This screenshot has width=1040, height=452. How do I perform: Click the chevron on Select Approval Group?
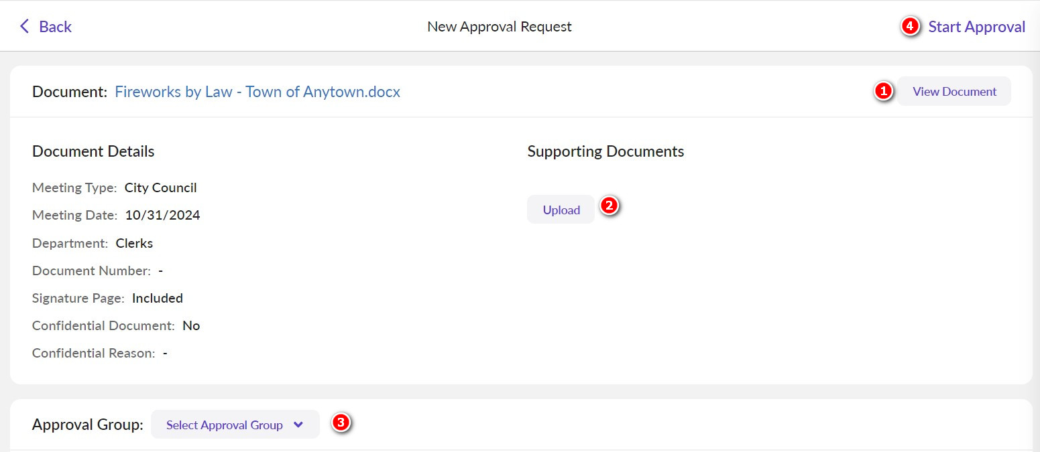pyautogui.click(x=298, y=425)
